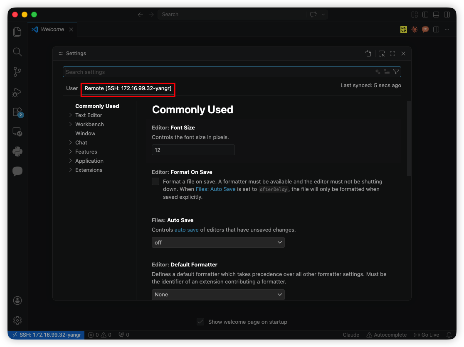Screen dimensions: 464x347
Task: Open the Accounts icon in activity bar
Action: (x=17, y=300)
